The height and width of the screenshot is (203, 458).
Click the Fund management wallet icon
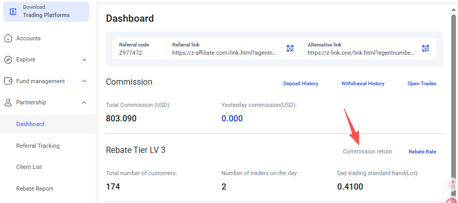coord(8,81)
